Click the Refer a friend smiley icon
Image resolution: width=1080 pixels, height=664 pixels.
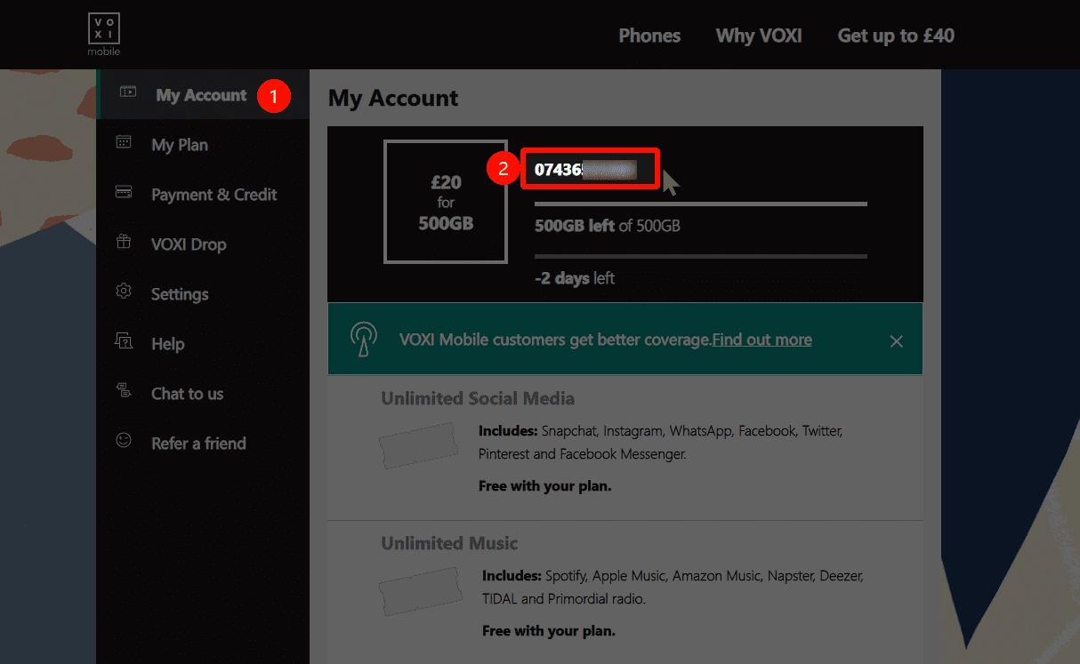click(x=124, y=441)
